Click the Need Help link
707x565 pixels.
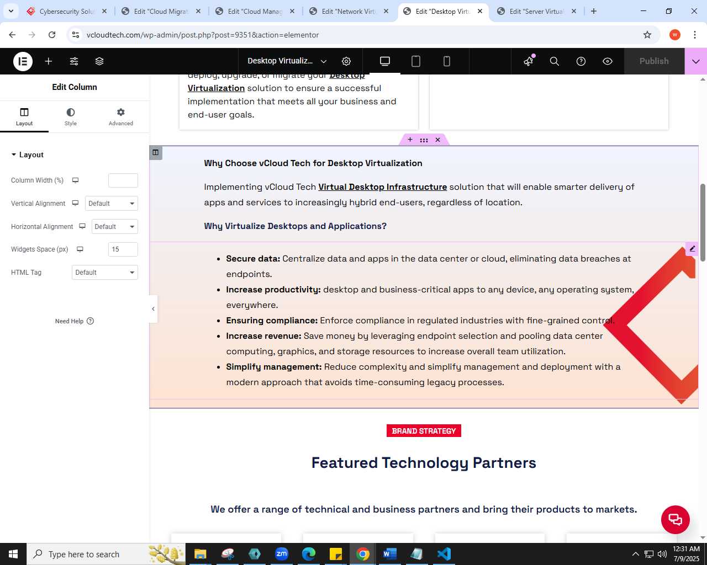pyautogui.click(x=75, y=321)
